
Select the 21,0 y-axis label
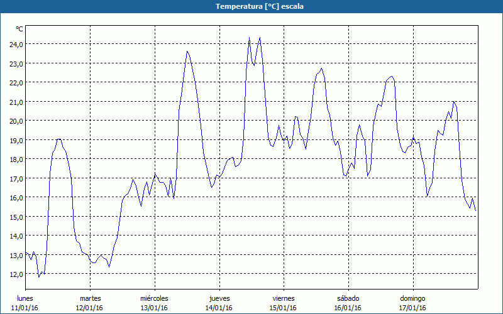pyautogui.click(x=16, y=102)
